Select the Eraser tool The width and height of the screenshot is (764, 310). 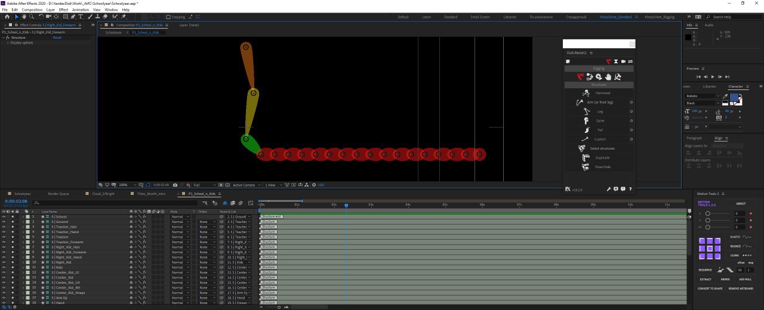(x=105, y=17)
